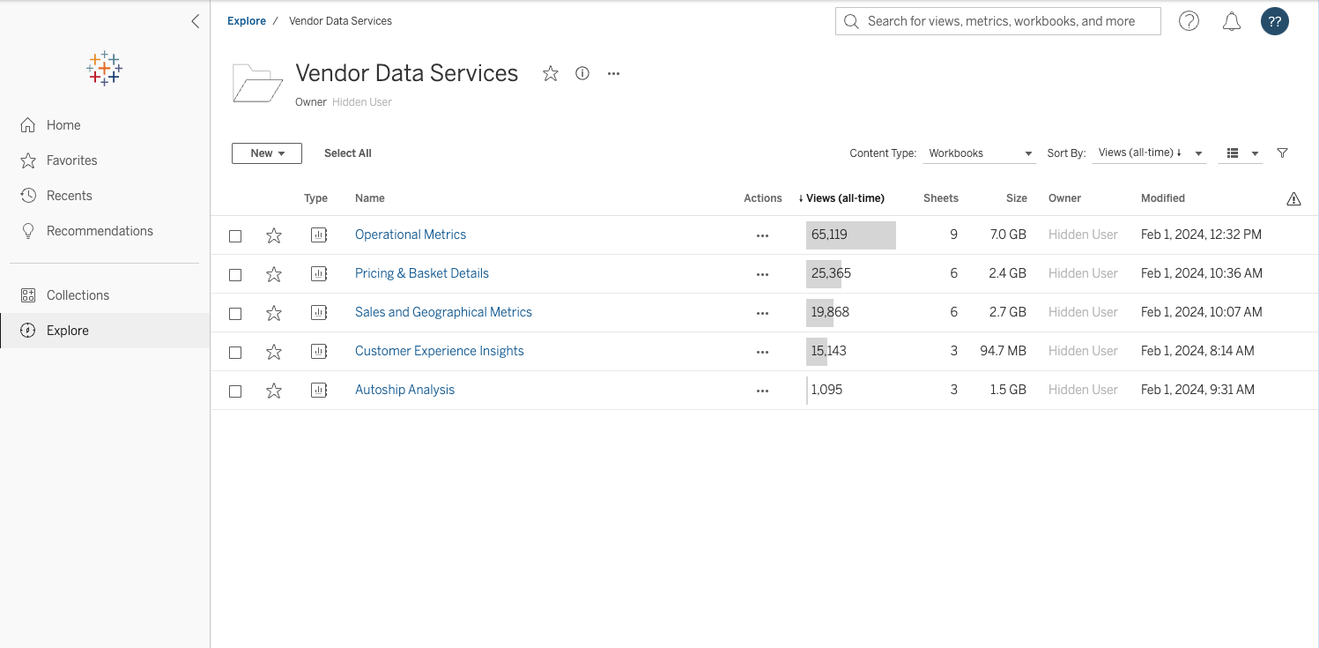Image resolution: width=1319 pixels, height=648 pixels.
Task: Go to Collections in sidebar
Action: click(x=78, y=295)
